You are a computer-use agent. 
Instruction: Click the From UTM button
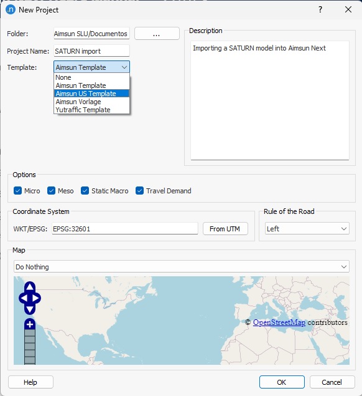(x=225, y=229)
